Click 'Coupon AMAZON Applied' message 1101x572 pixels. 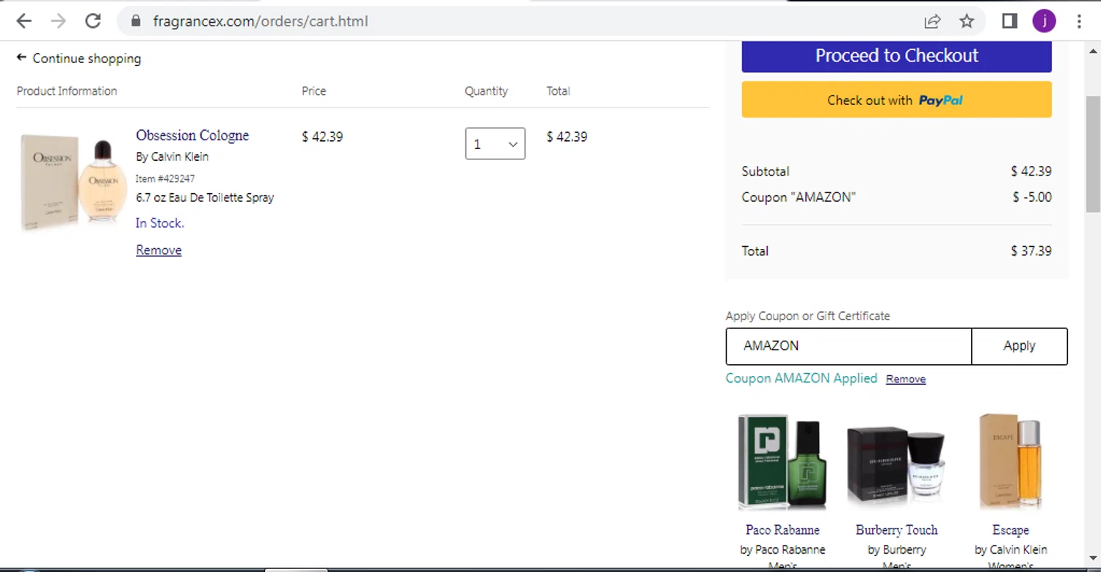click(x=802, y=378)
